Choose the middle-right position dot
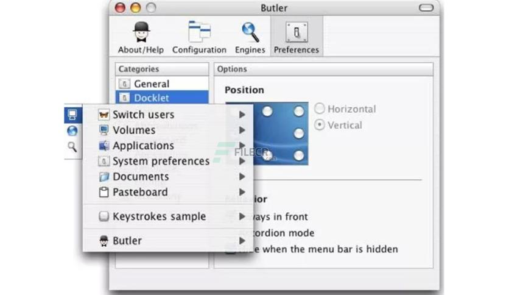The image size is (509, 295). pyautogui.click(x=299, y=133)
